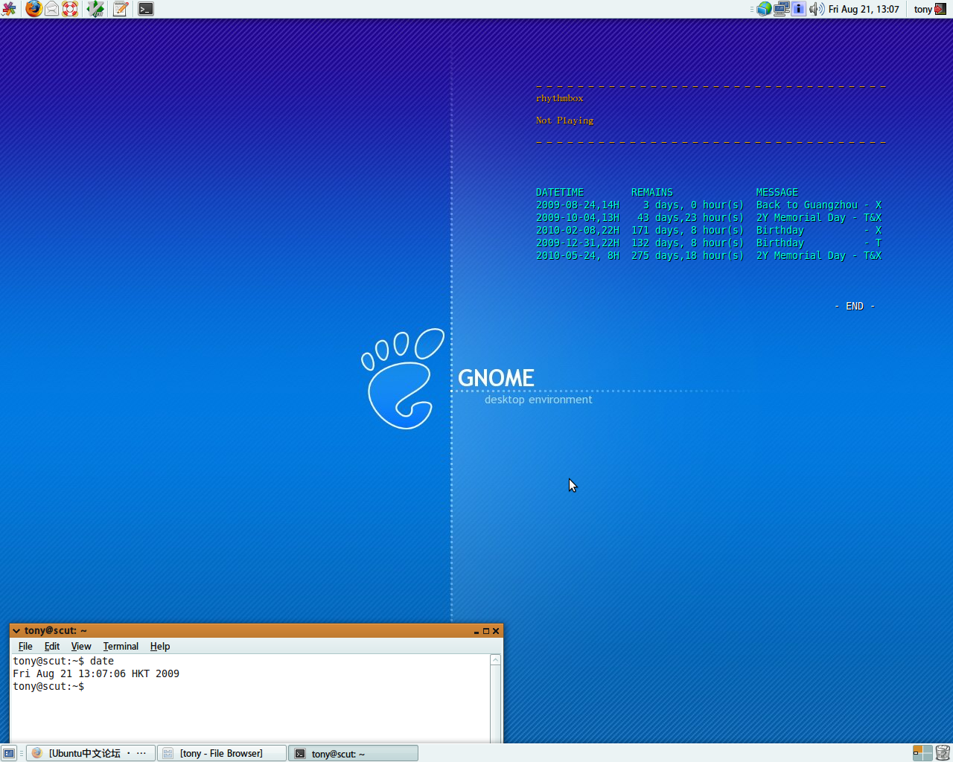Open the Help menu in the terminal

tap(160, 646)
